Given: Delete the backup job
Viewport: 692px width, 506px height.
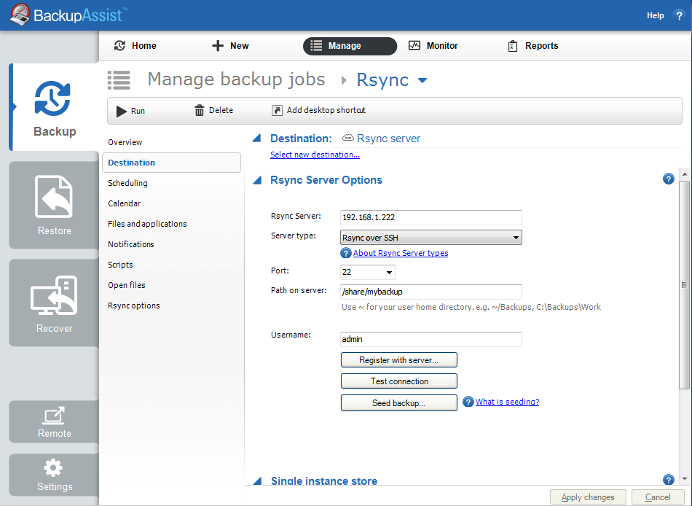Looking at the screenshot, I should pos(213,110).
